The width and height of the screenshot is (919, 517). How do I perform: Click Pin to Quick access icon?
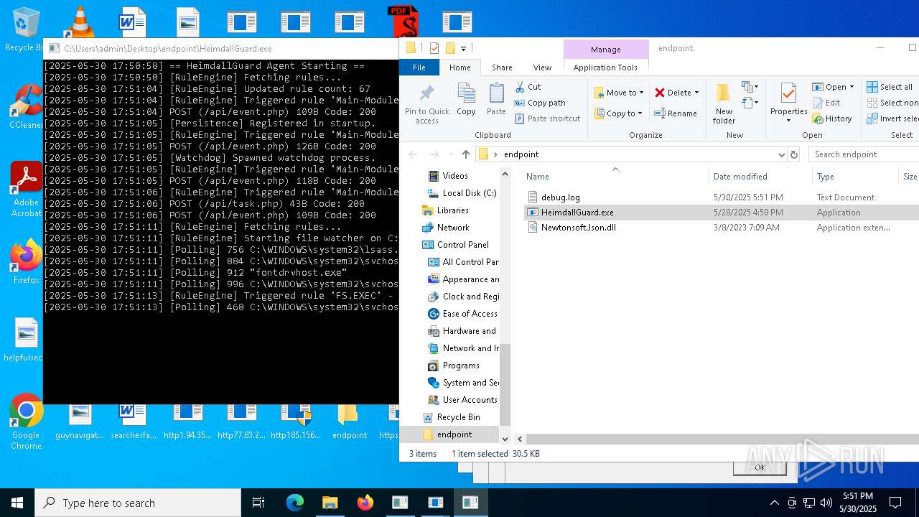tap(426, 103)
